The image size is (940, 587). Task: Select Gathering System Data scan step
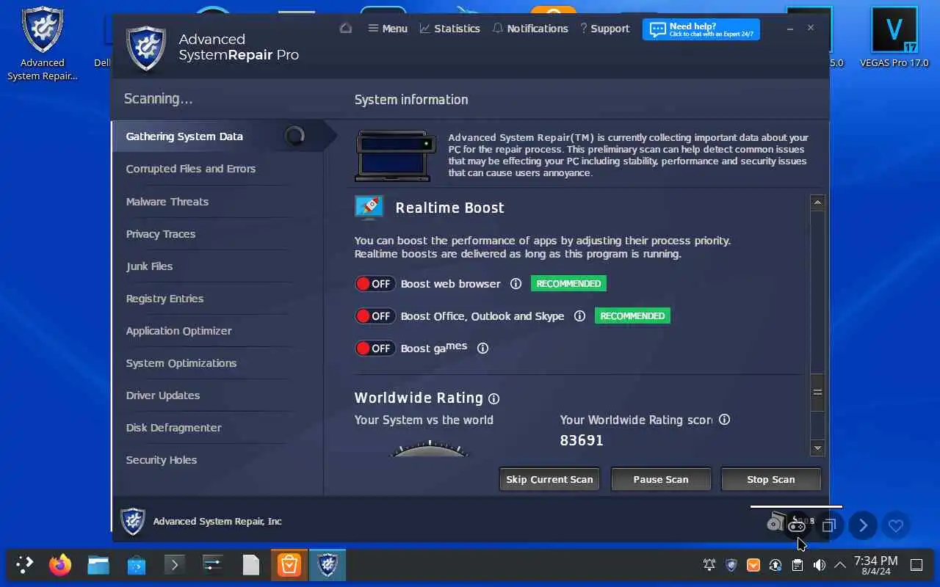pyautogui.click(x=217, y=136)
